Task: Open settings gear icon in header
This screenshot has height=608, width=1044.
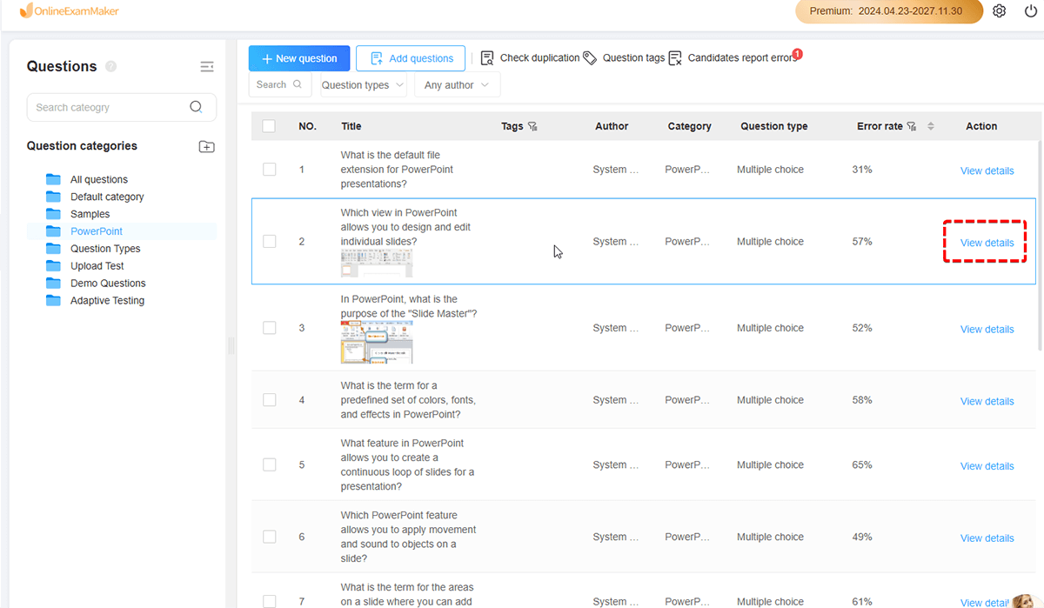Action: (x=1000, y=11)
